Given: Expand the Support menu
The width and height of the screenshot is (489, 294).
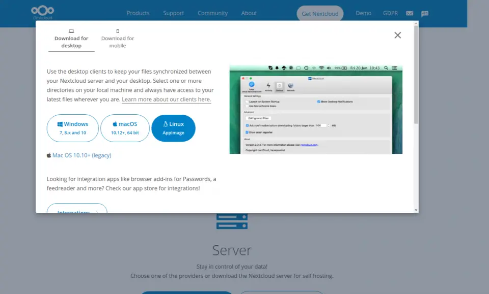Looking at the screenshot, I should (174, 13).
